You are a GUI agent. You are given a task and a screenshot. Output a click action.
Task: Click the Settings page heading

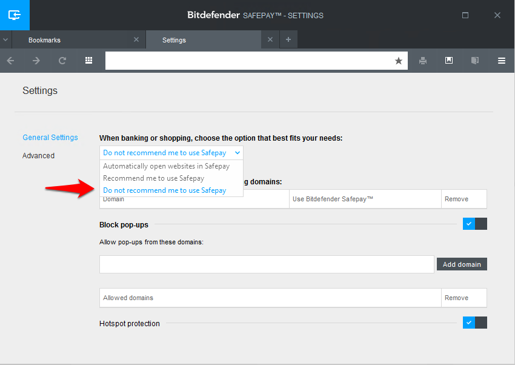click(40, 91)
